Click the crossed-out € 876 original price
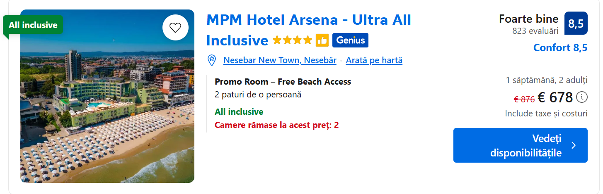The height and width of the screenshot is (194, 603). [x=524, y=99]
